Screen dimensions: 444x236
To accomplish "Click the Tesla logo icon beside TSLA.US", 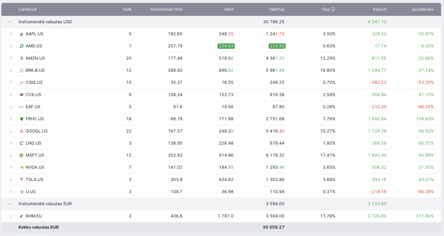I will (21, 179).
